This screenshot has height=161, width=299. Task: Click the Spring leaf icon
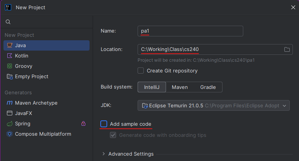click(x=10, y=123)
